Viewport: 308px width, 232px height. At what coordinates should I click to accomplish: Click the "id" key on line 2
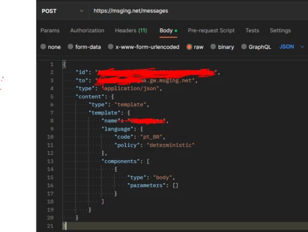(82, 72)
